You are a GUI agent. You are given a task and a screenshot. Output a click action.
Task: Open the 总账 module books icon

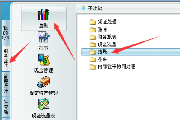(44, 15)
